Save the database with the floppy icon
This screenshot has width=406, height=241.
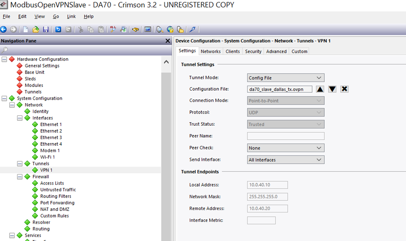point(46,30)
